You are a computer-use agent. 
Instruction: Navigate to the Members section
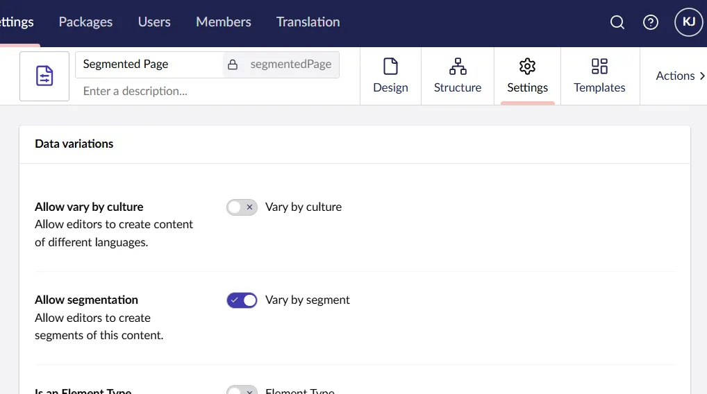[224, 22]
